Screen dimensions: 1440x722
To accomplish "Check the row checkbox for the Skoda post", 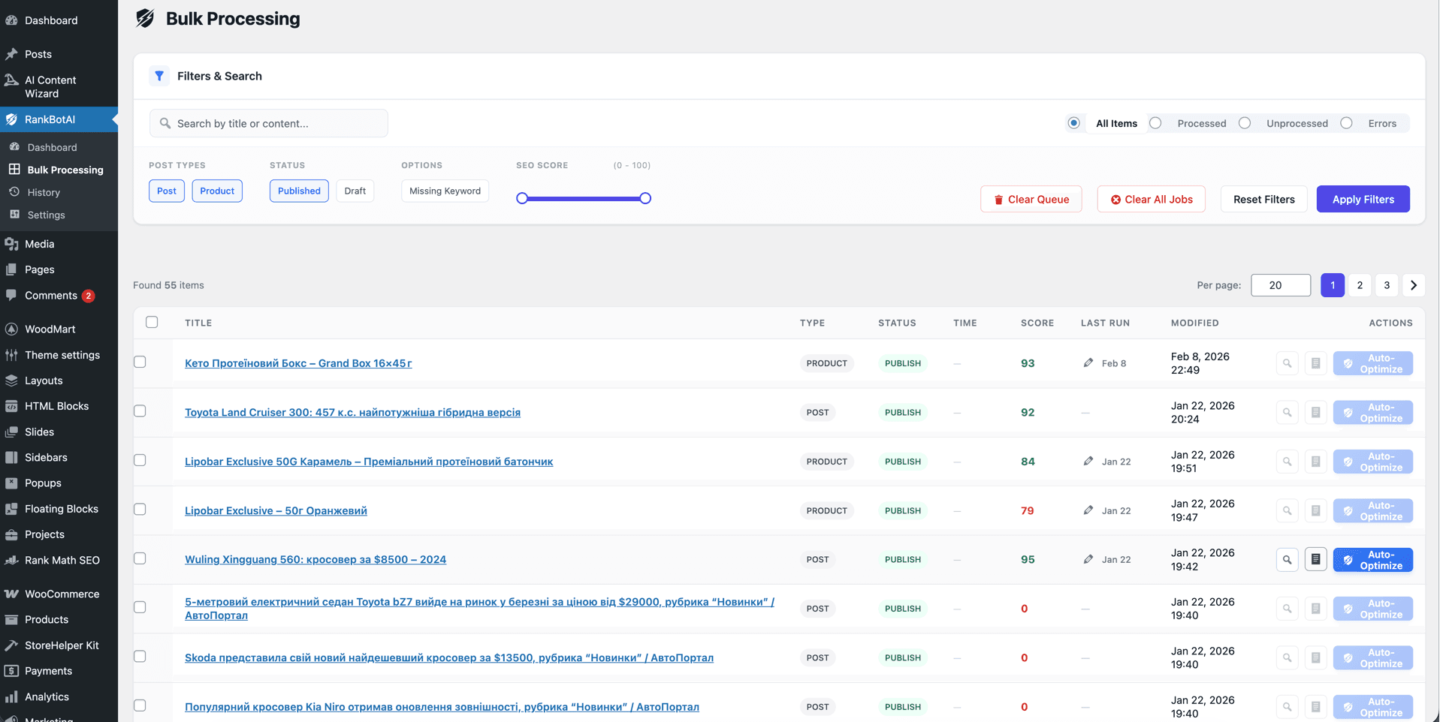I will click(140, 656).
